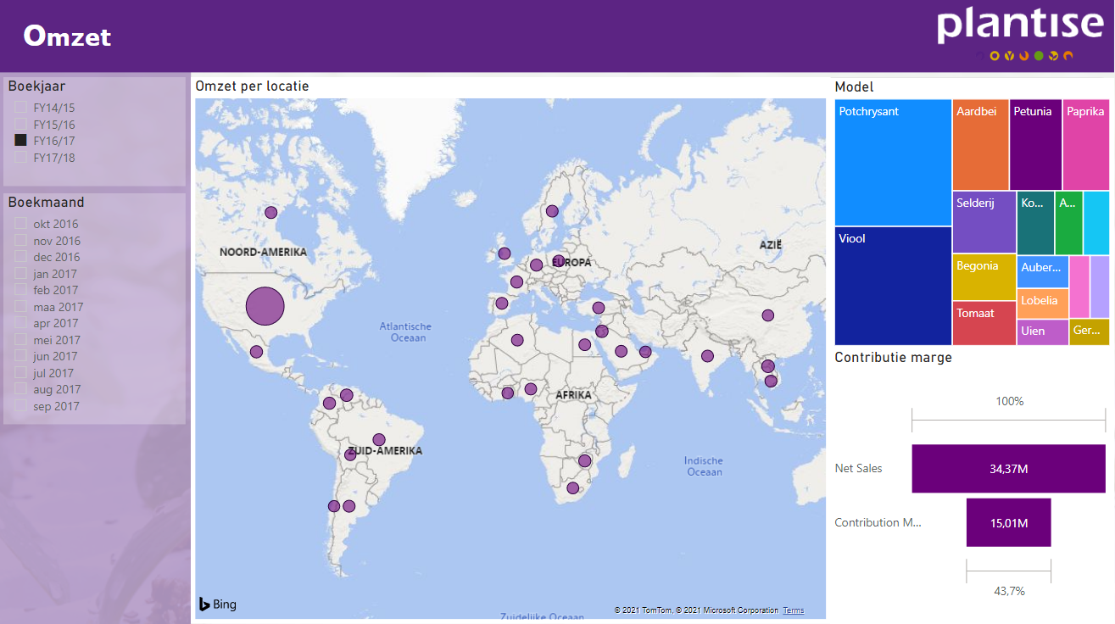
Task: Click the plantise logo
Action: tap(1020, 32)
